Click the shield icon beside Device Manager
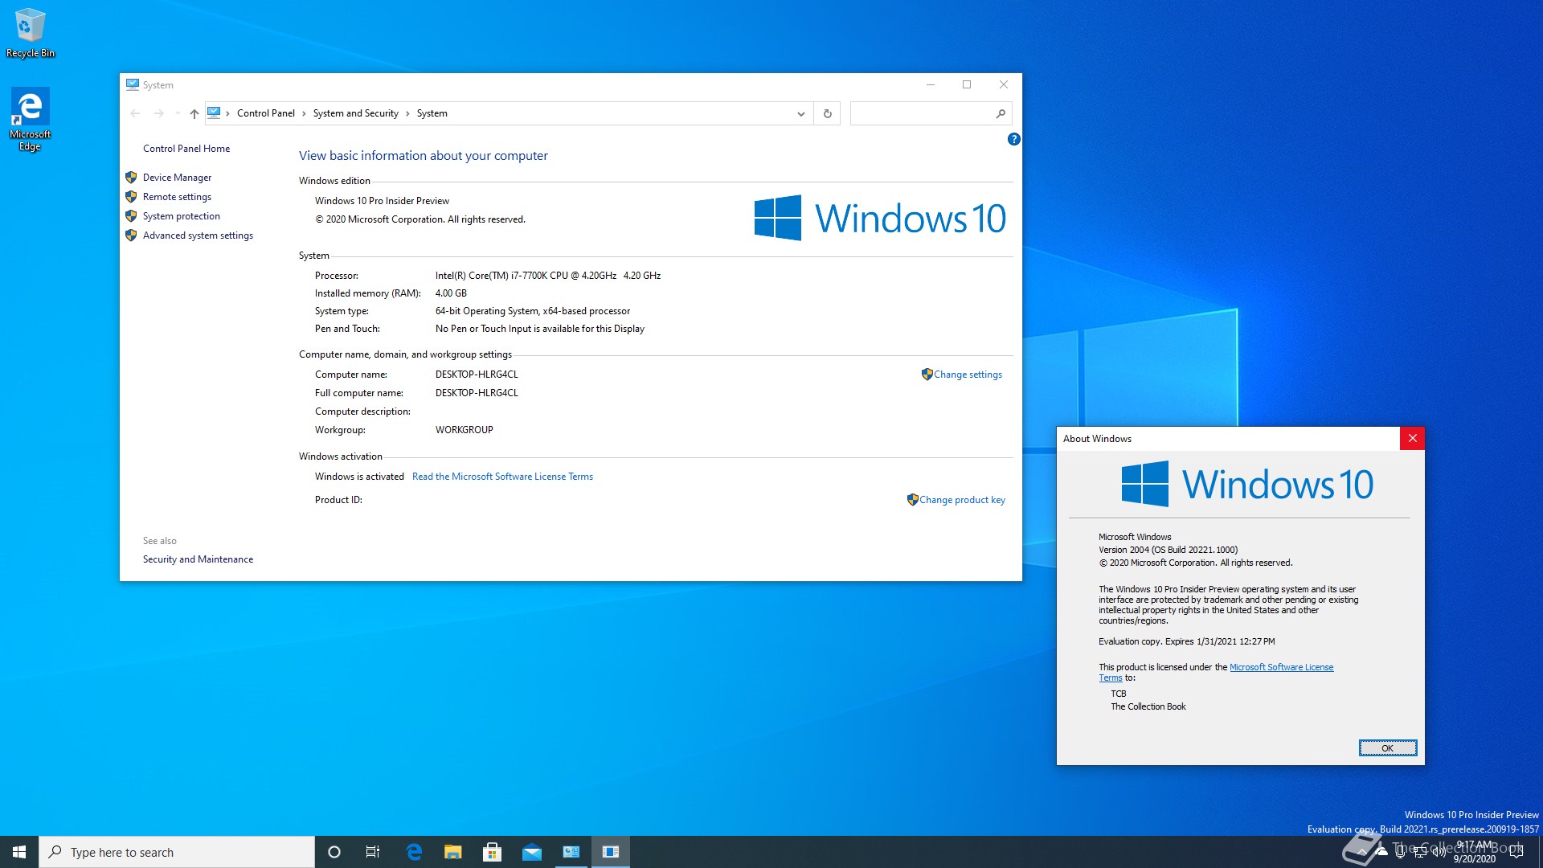This screenshot has width=1543, height=868. (131, 178)
